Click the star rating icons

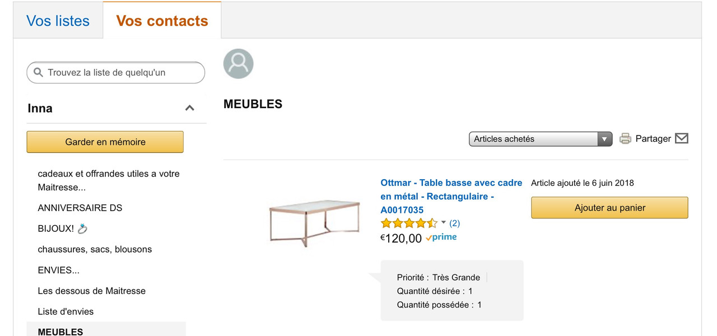tap(409, 223)
